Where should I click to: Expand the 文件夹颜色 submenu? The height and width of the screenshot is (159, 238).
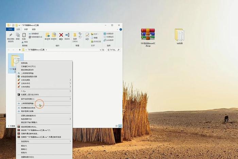click(x=70, y=80)
